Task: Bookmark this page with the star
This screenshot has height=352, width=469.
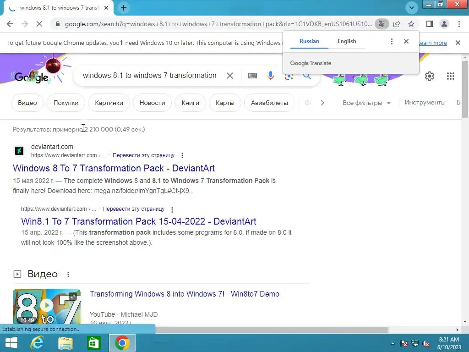Action: point(411,24)
